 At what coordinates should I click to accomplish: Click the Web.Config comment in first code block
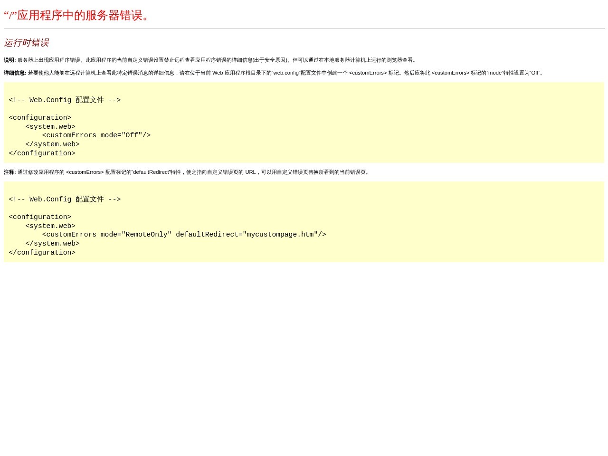point(65,100)
